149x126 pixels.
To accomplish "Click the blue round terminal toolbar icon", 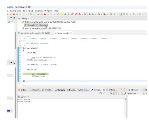I will [100, 93].
